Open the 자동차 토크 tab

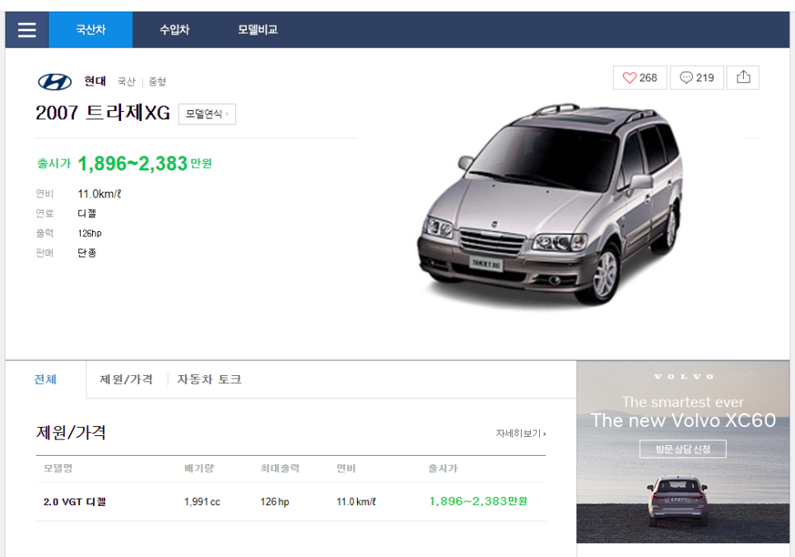209,379
